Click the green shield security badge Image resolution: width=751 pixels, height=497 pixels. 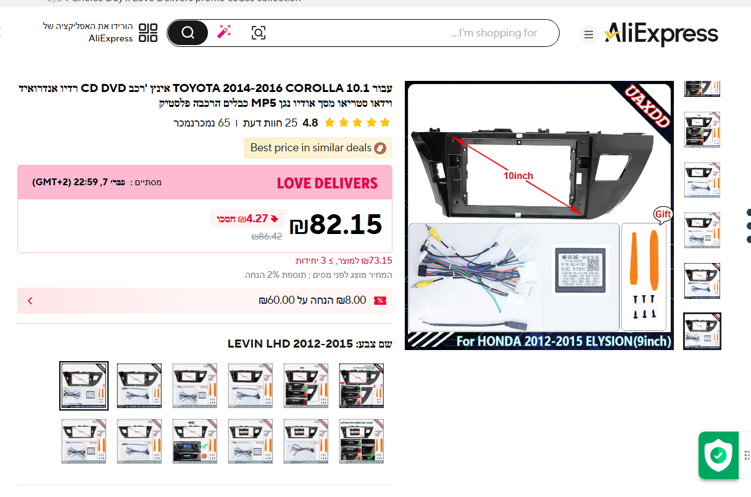pyautogui.click(x=718, y=456)
